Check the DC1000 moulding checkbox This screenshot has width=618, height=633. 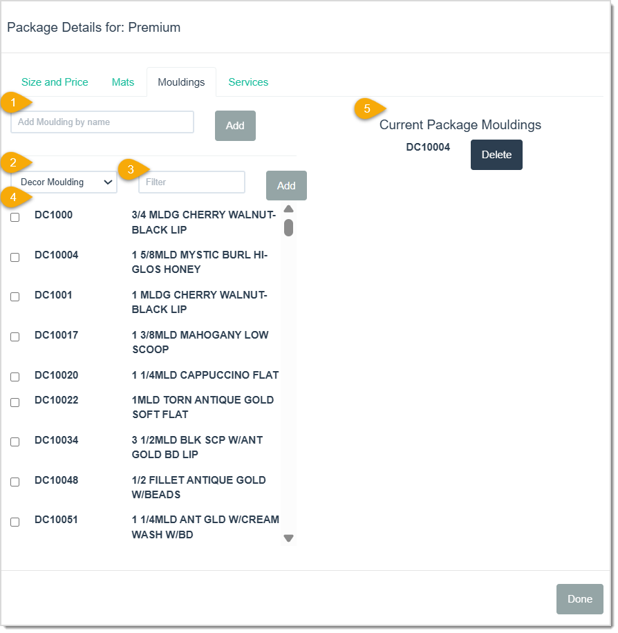(15, 216)
